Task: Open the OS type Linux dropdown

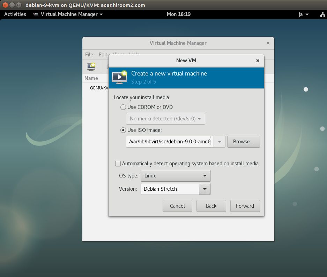Action: click(175, 176)
